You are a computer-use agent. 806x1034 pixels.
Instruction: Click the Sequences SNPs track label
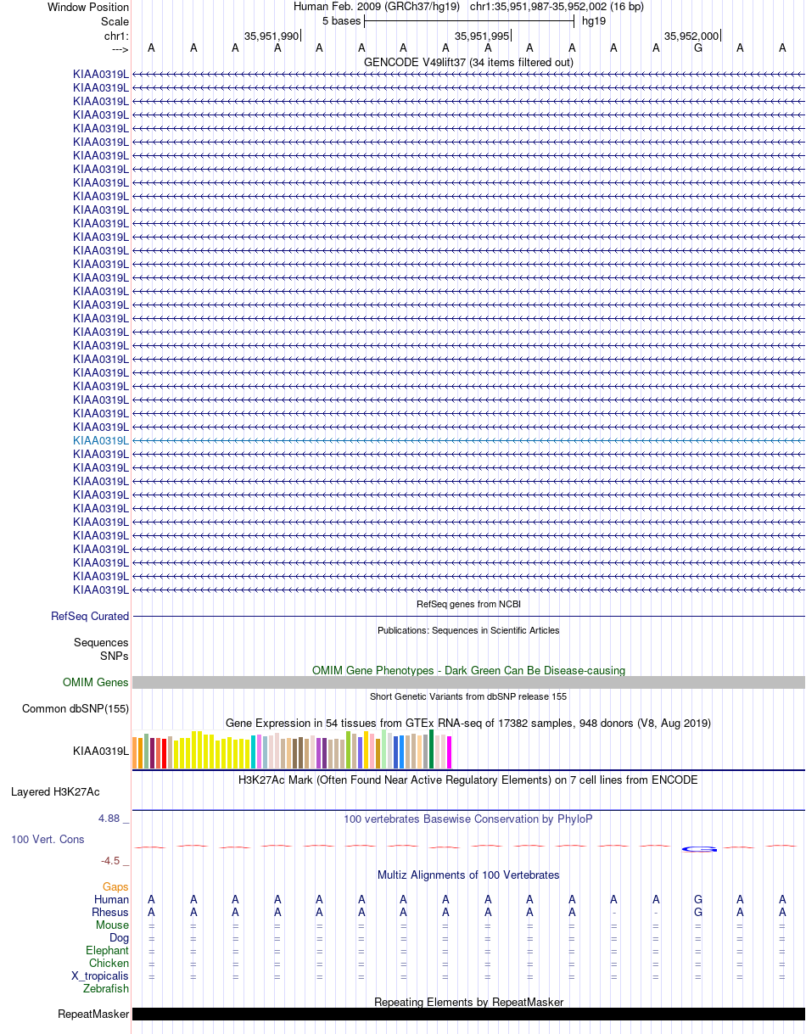pyautogui.click(x=101, y=649)
